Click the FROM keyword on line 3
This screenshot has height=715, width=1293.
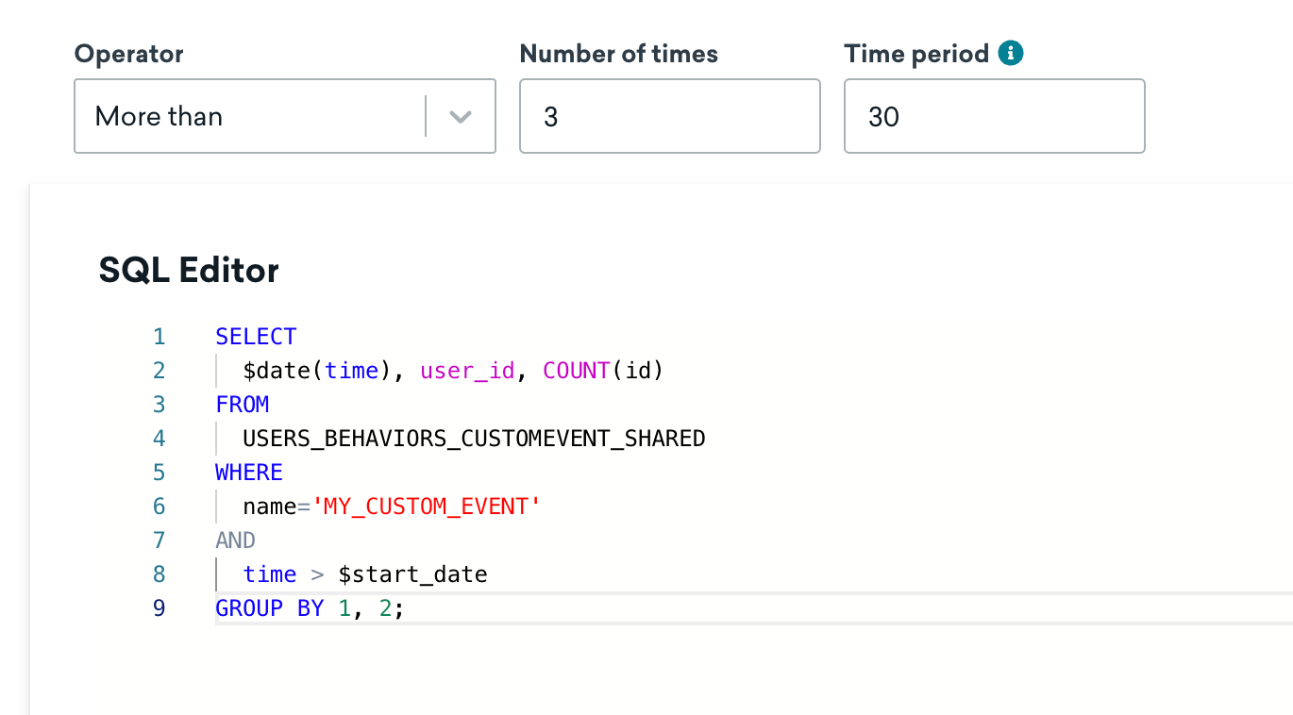coord(243,405)
